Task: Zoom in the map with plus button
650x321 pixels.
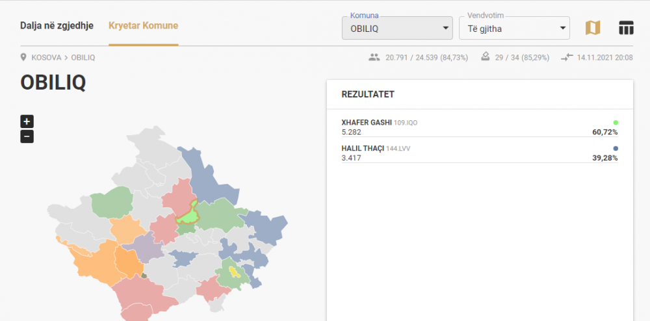Action: pyautogui.click(x=27, y=122)
